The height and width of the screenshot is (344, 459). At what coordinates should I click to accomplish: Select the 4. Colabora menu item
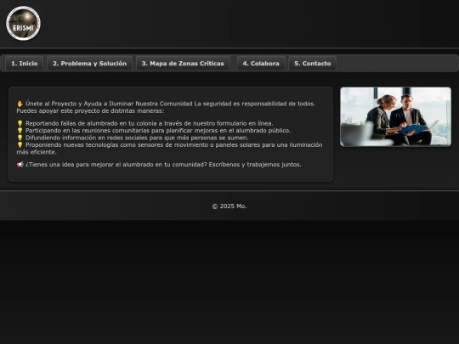[261, 64]
